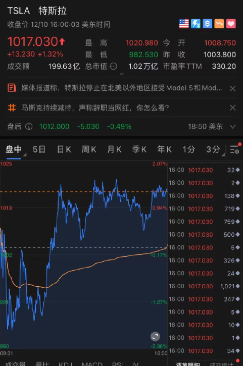Switch to the 5日 chart tab
The image size is (243, 366).
[x=39, y=149]
